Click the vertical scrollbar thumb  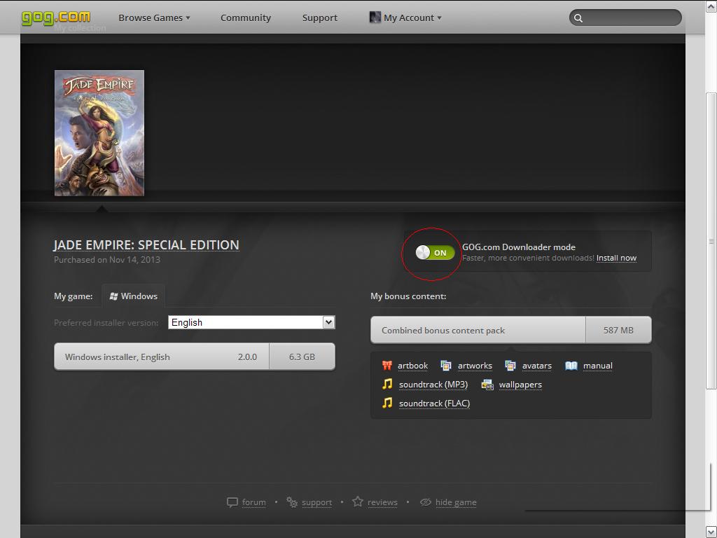pyautogui.click(x=711, y=241)
